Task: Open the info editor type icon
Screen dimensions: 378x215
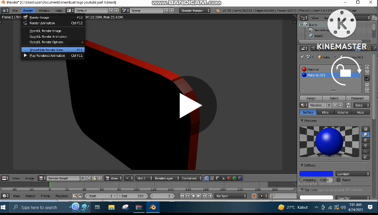Action: click(x=5, y=11)
